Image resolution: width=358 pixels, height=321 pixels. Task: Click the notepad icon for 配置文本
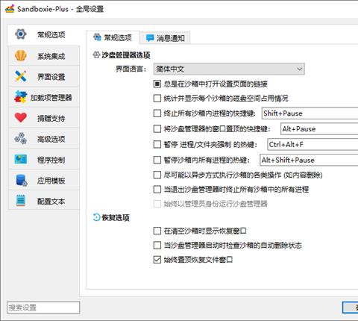point(21,201)
